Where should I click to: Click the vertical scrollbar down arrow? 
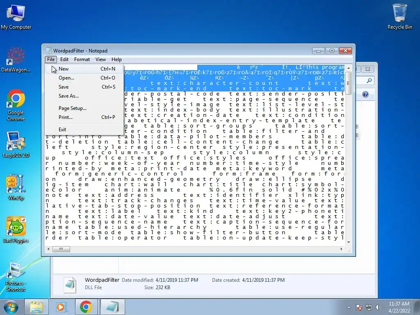(349, 242)
